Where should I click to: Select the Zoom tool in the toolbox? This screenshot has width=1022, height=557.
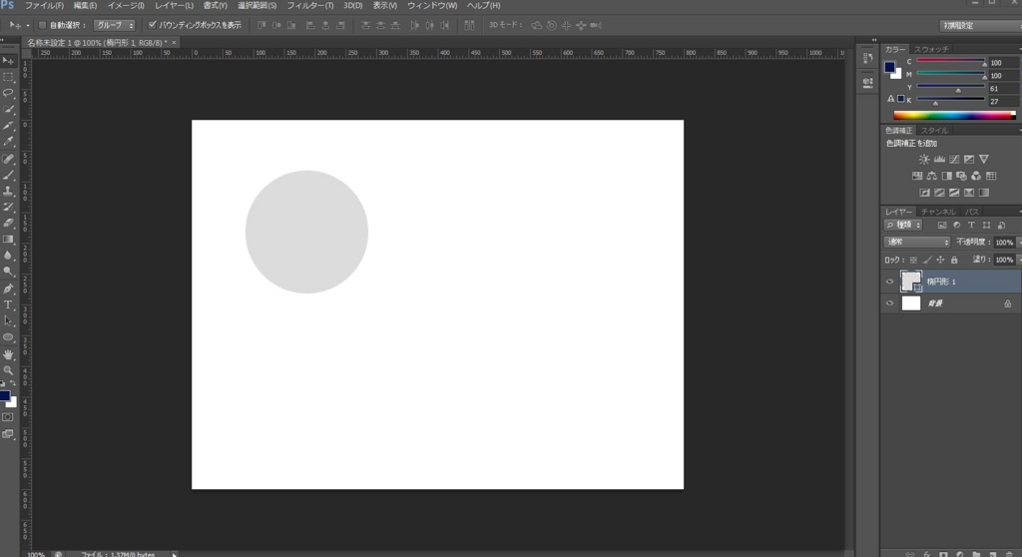[x=8, y=369]
